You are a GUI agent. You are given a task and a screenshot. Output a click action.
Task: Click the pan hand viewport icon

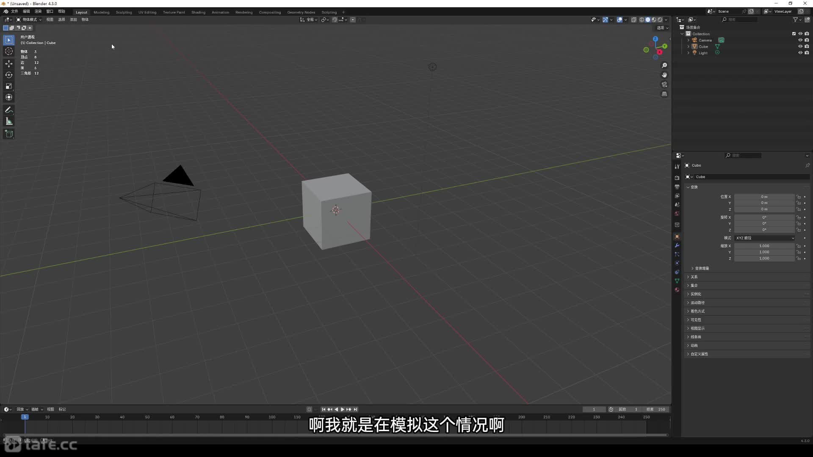pyautogui.click(x=664, y=75)
